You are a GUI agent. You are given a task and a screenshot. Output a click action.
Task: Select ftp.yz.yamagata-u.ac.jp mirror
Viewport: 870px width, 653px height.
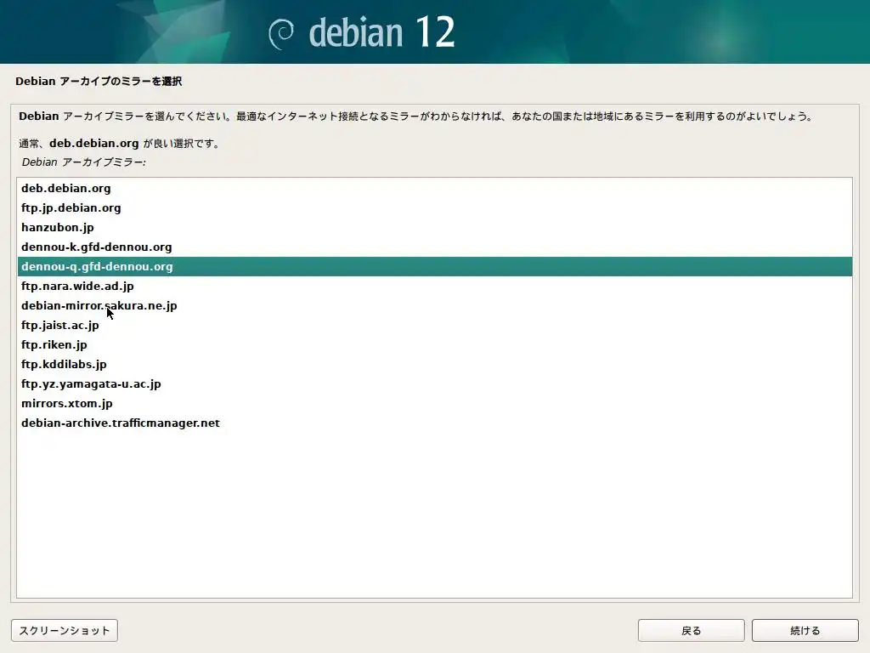point(434,383)
